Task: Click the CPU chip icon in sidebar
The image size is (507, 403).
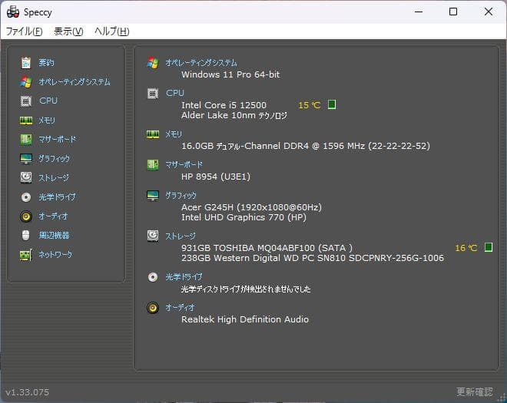Action: tap(26, 101)
